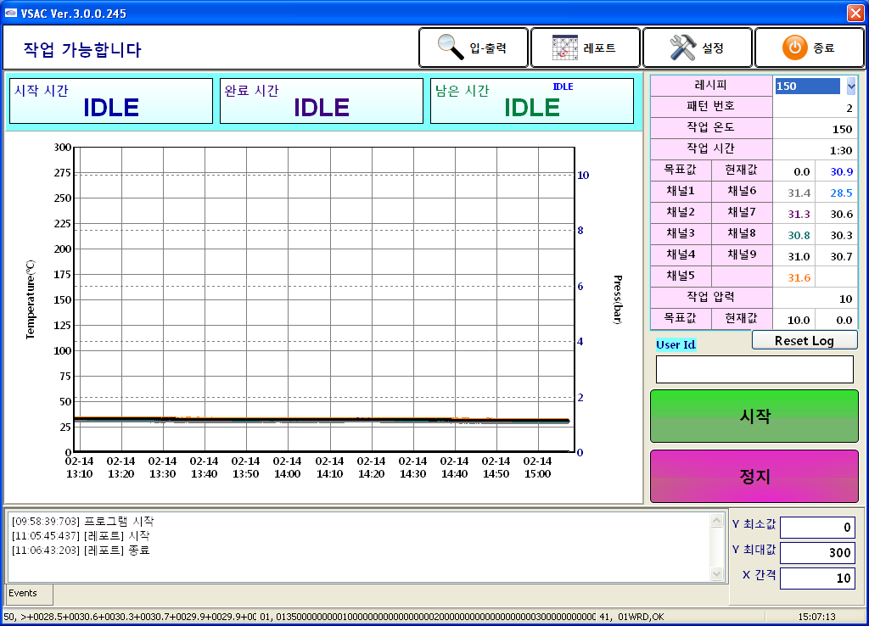
Task: Click the calendar report icon
Action: pos(564,48)
